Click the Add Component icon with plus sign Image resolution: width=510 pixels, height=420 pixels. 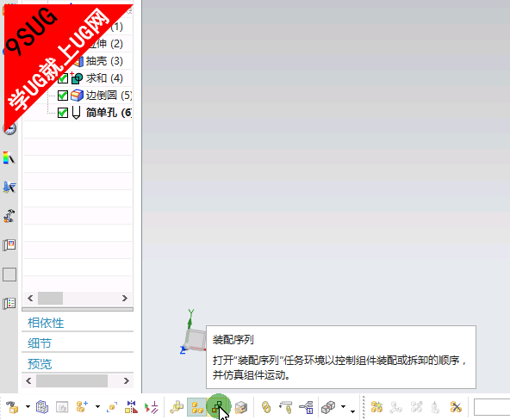tap(82, 407)
